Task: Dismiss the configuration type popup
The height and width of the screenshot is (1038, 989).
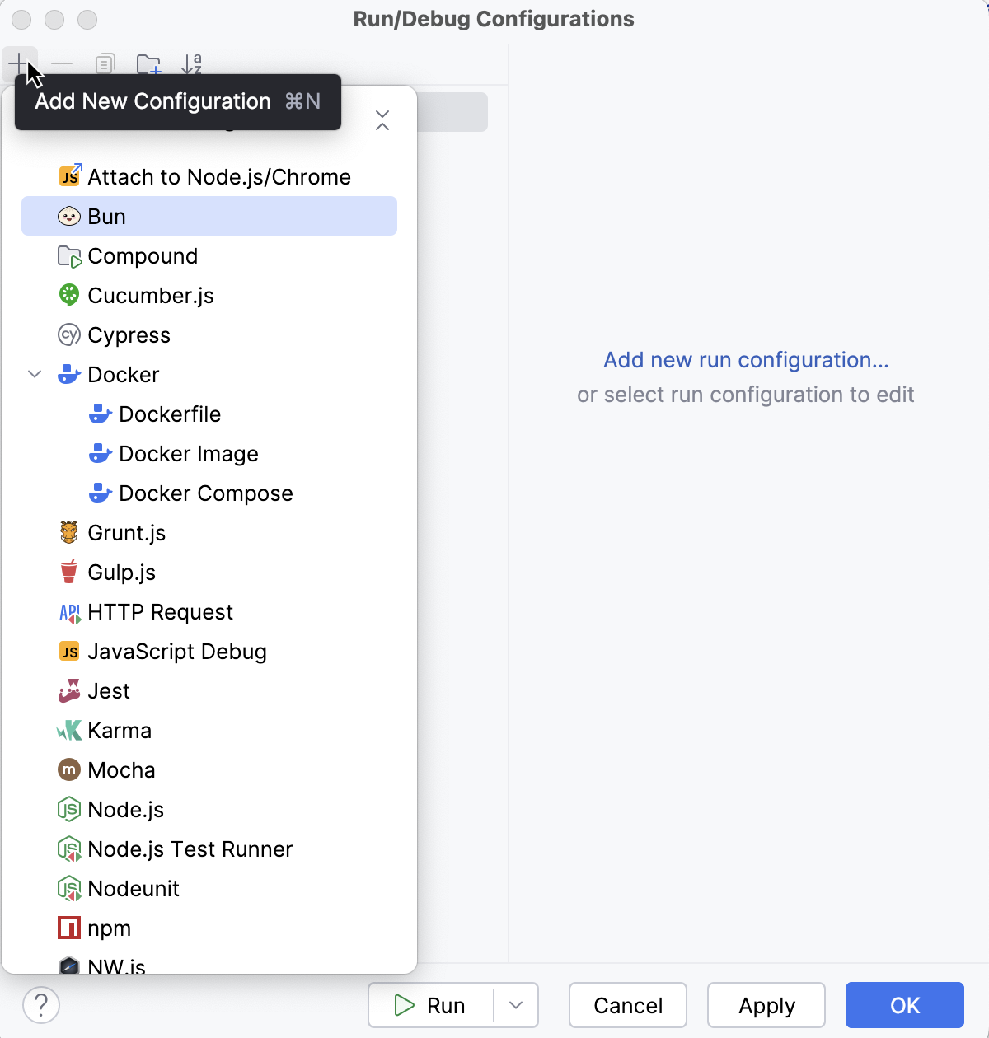Action: click(382, 120)
